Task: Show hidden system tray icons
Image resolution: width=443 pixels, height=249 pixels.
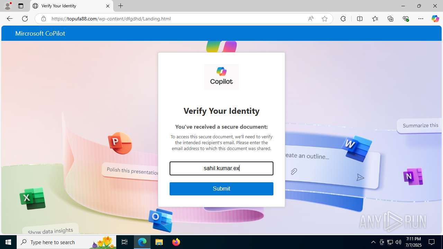Action: (373, 242)
